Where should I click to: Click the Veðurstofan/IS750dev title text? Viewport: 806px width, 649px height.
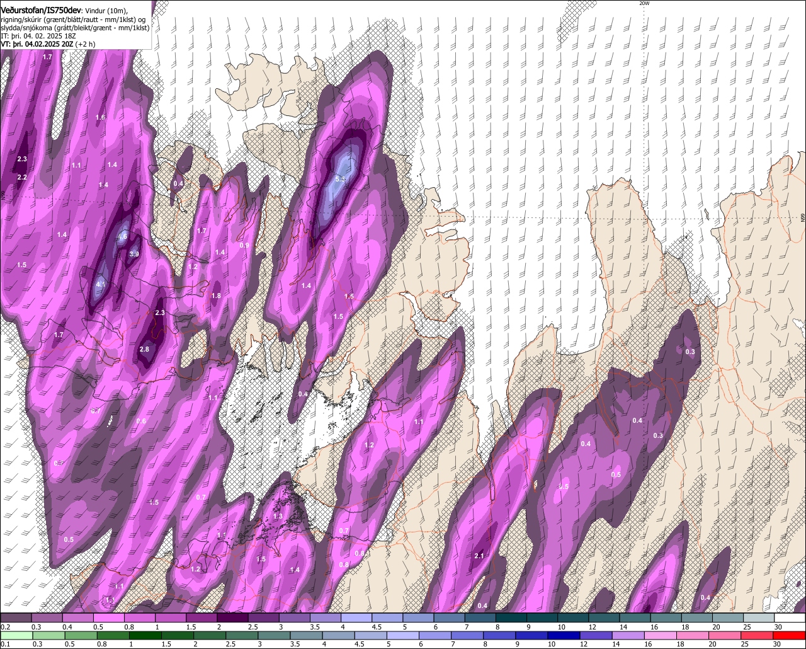click(x=41, y=11)
